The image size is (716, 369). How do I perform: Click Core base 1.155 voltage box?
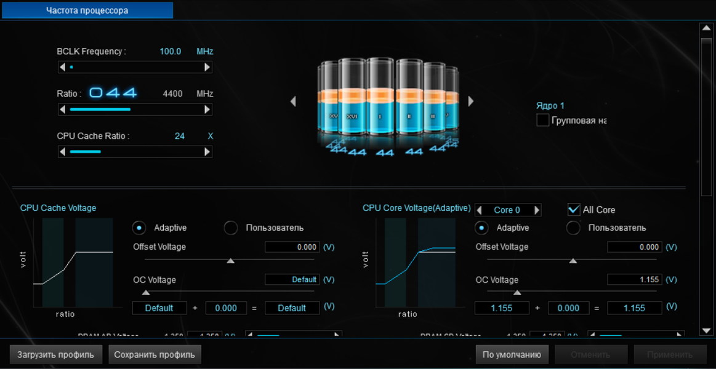[x=502, y=308]
